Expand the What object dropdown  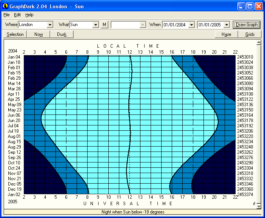pos(96,25)
